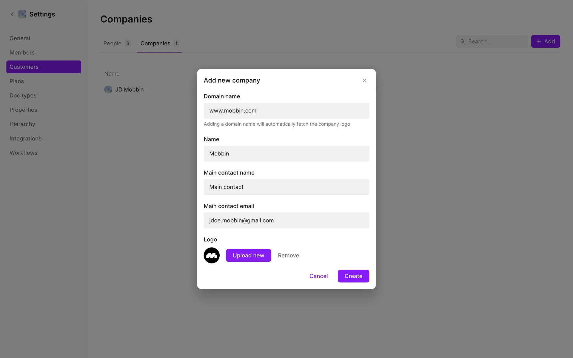The height and width of the screenshot is (358, 573).
Task: Focus the Domain name input field
Action: pyautogui.click(x=286, y=111)
